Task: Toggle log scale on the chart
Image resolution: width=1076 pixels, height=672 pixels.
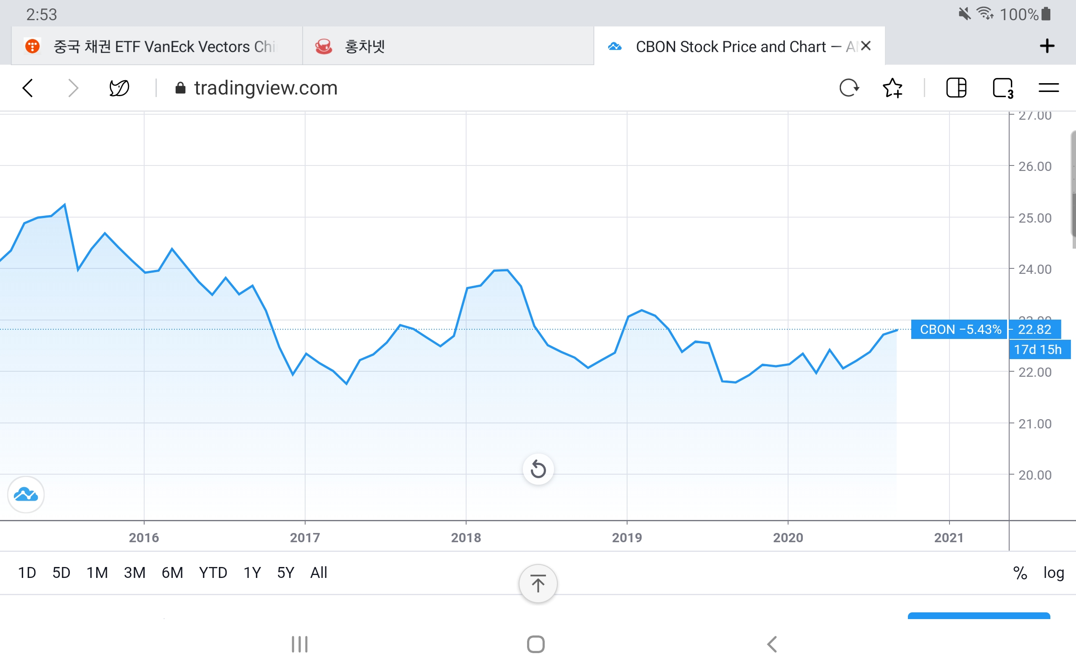Action: (x=1053, y=573)
